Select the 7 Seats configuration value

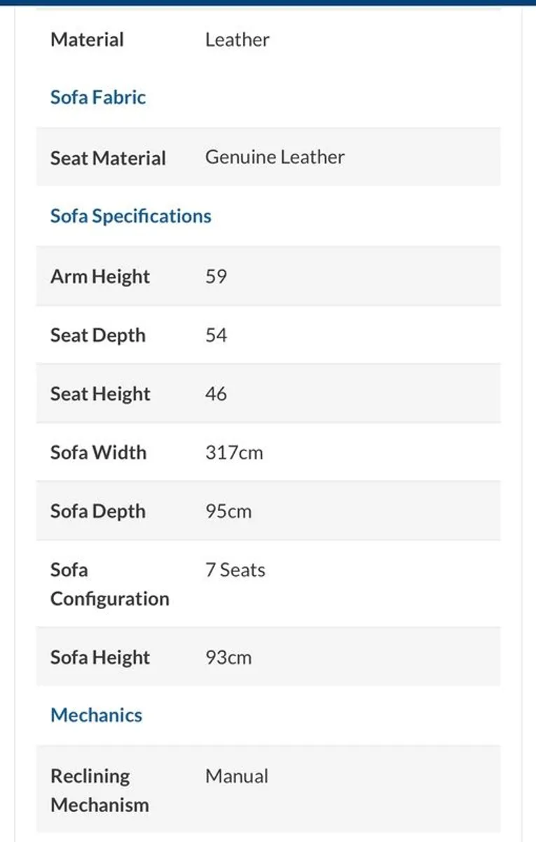coord(235,570)
